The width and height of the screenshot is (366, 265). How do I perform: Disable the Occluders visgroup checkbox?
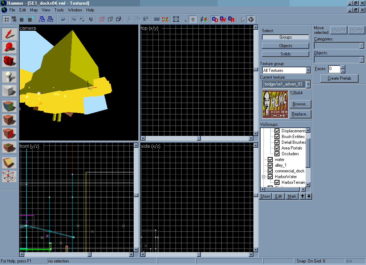pos(277,154)
